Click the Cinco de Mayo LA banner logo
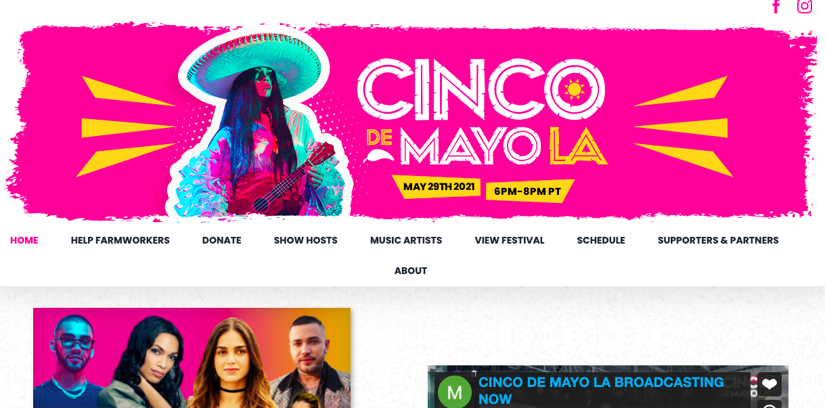825x408 pixels. (482, 111)
